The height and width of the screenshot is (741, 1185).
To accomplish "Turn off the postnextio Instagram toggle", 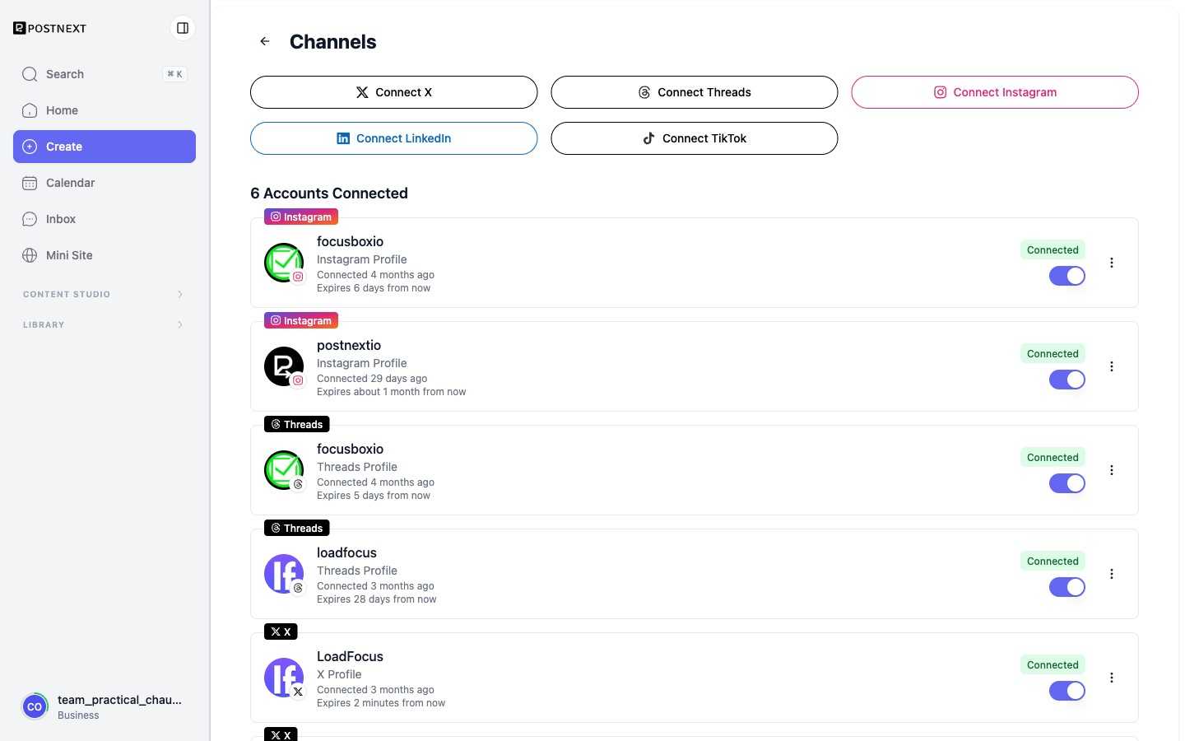I will (x=1067, y=380).
